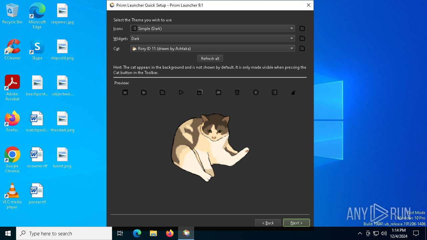Click the picture folder preview icon
Image resolution: width=427 pixels, height=240 pixels.
[x=219, y=92]
